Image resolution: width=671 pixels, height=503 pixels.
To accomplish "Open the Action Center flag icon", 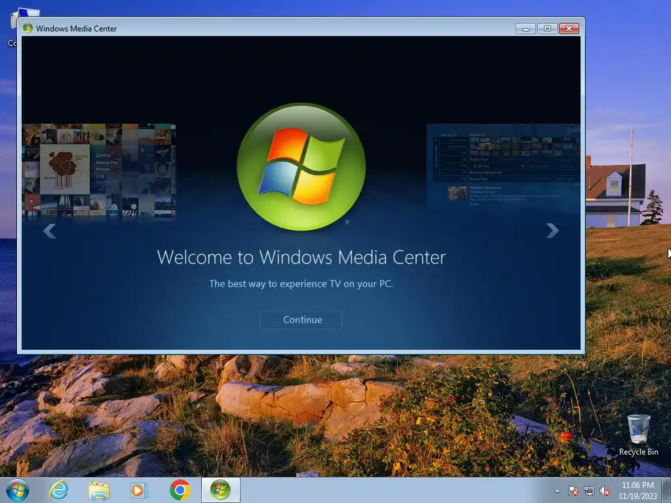I will click(573, 491).
